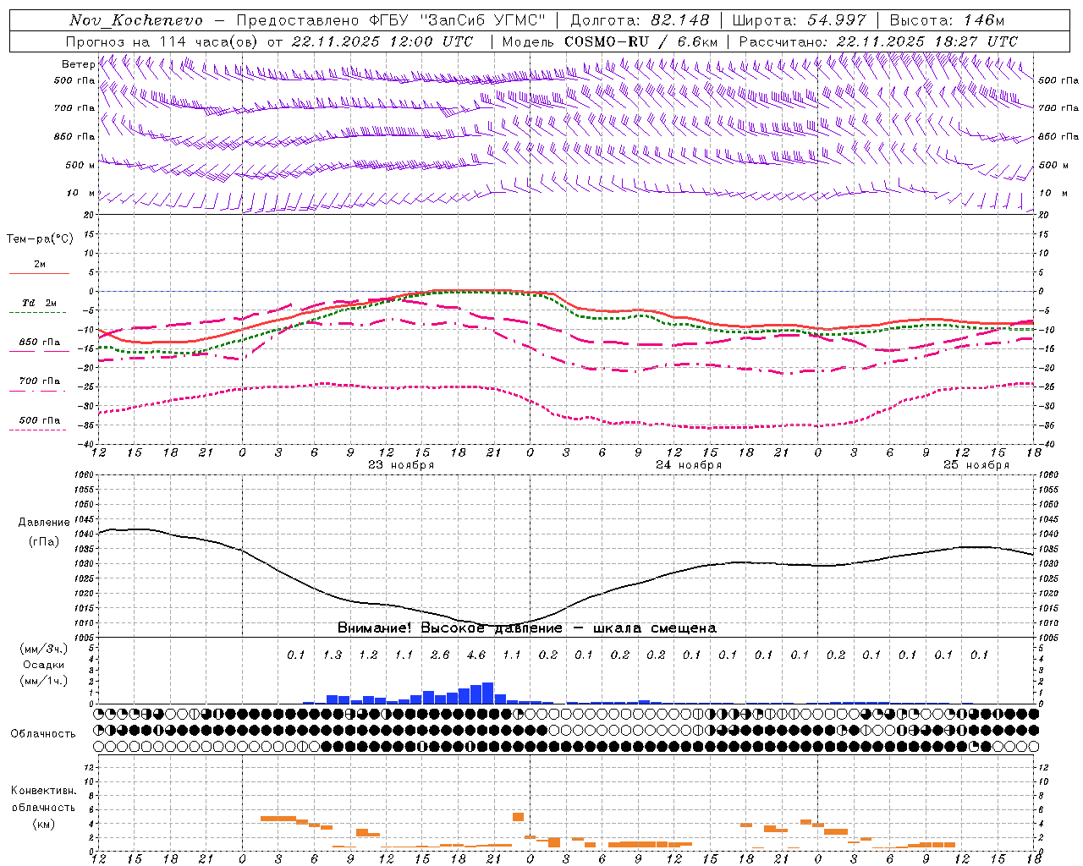Click the 23 ноября date label
Screen dimensions: 1083x866
pos(401,465)
